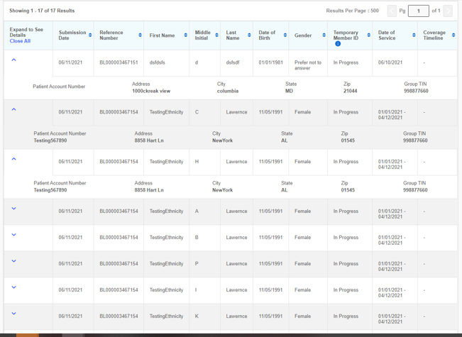The image size is (462, 337).
Task: Collapse the dsfdsfs row details
Action: tap(13, 60)
